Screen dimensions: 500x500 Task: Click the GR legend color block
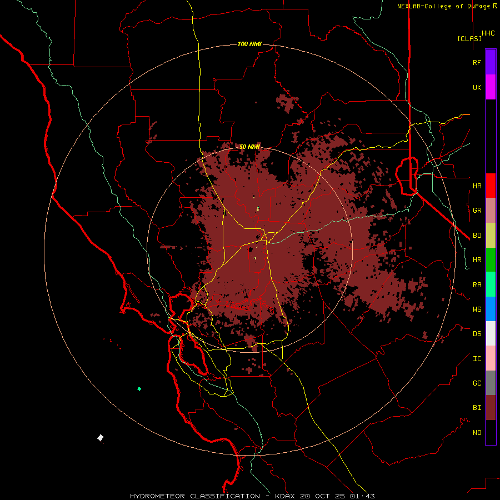point(491,211)
